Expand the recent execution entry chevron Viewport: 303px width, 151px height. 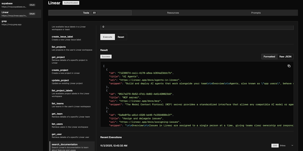pos(292,145)
